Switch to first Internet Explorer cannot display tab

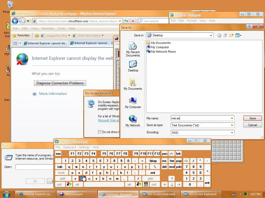pyautogui.click(x=46, y=43)
